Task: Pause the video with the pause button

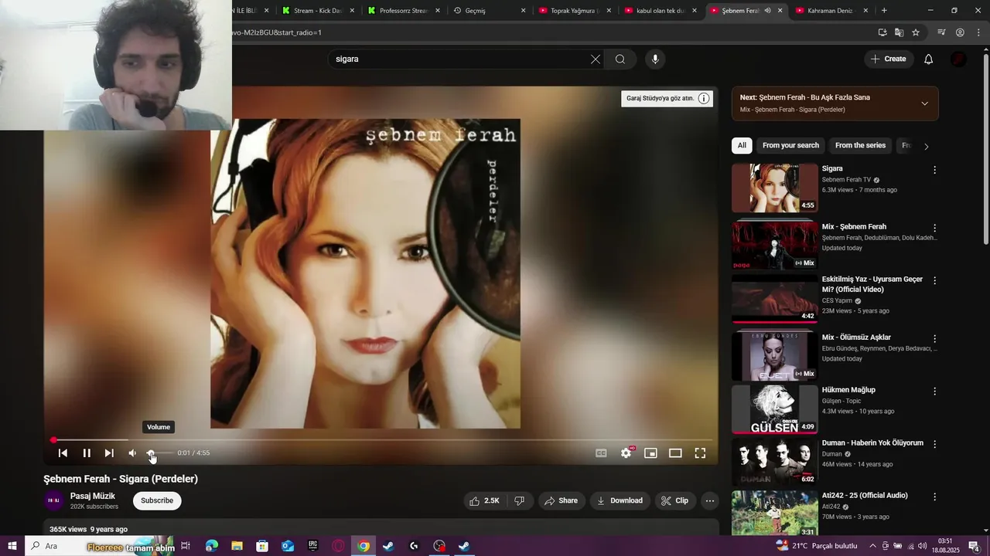Action: 87,453
